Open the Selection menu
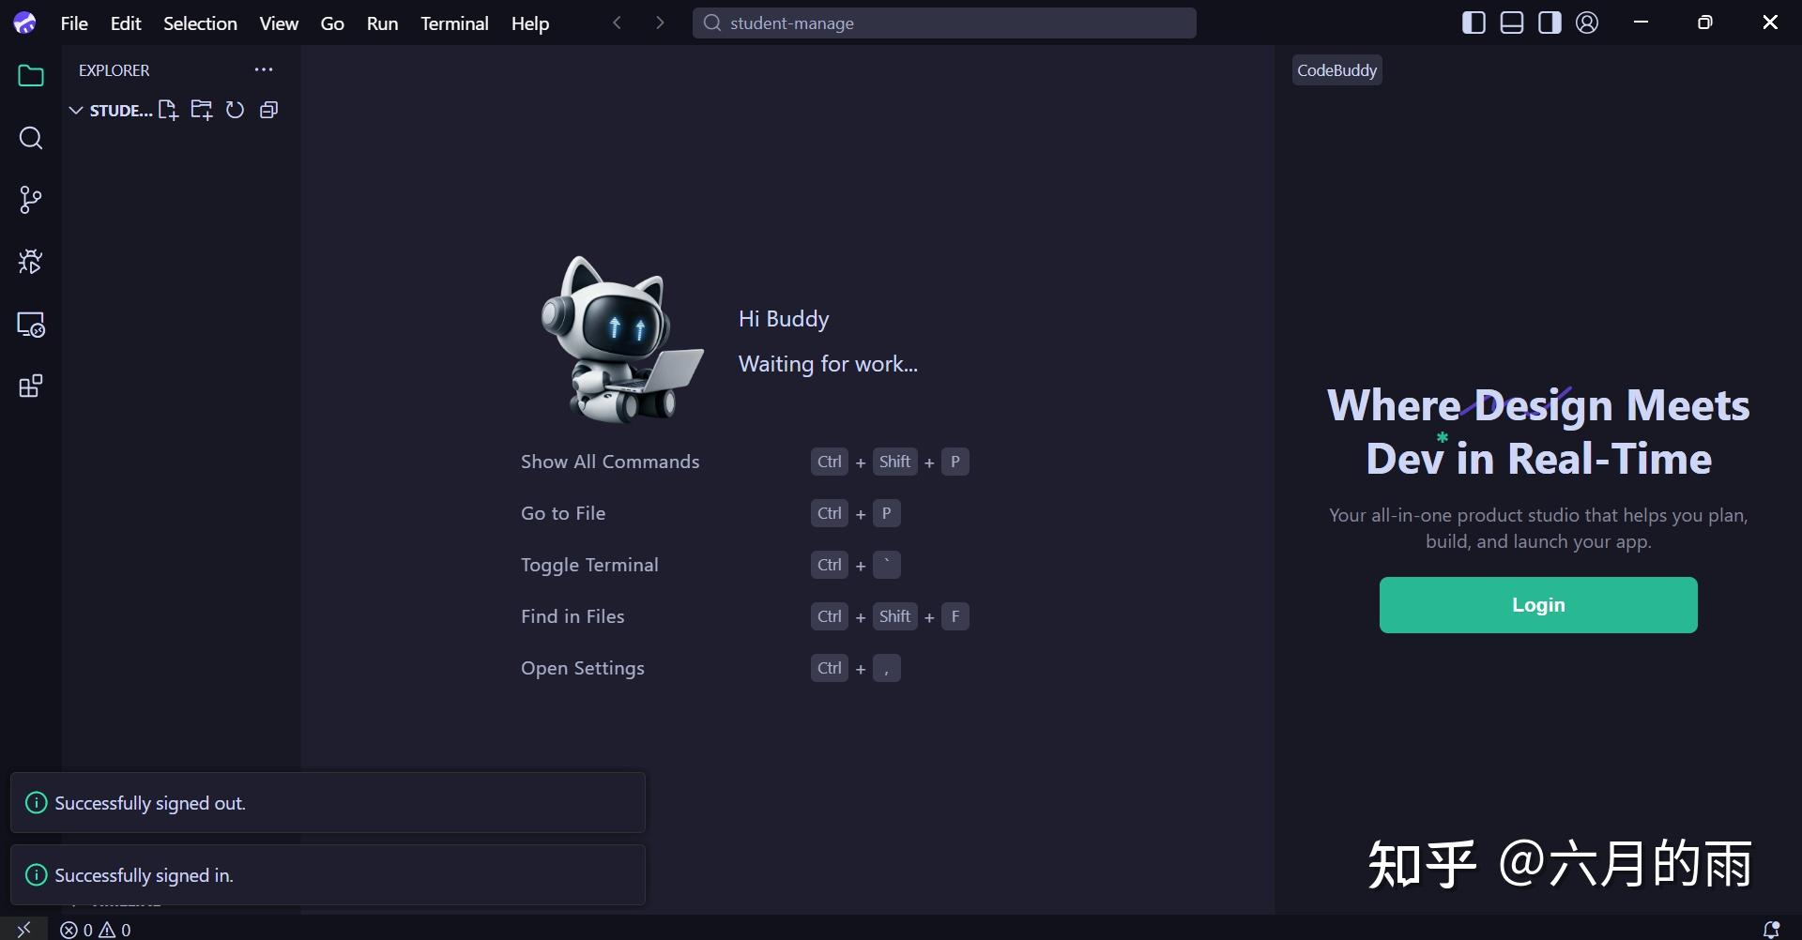Image resolution: width=1802 pixels, height=940 pixels. click(200, 23)
